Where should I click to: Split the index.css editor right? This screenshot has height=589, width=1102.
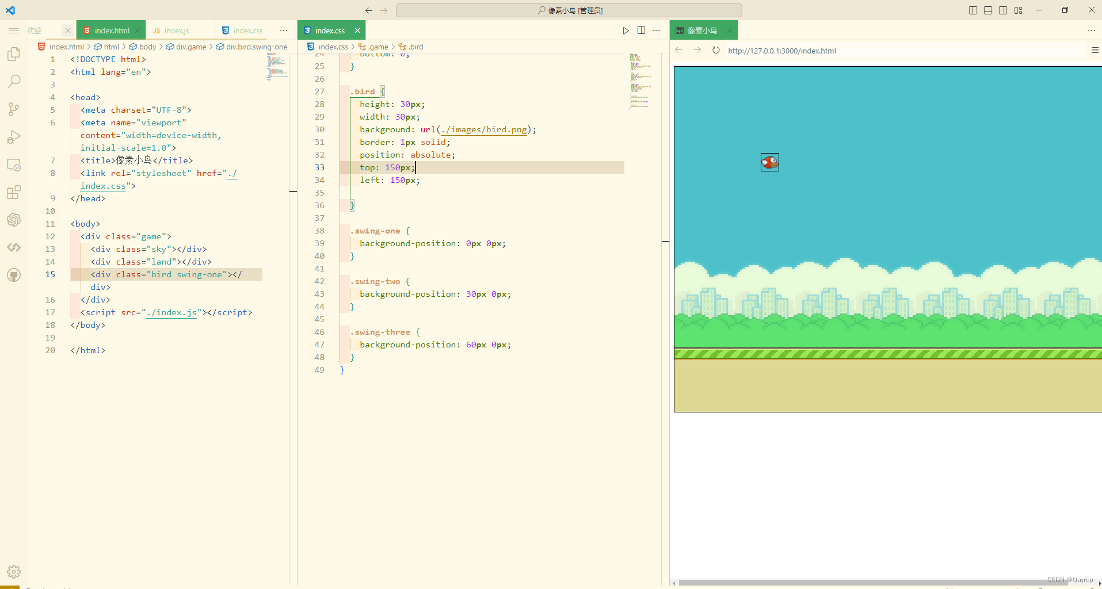coord(641,30)
